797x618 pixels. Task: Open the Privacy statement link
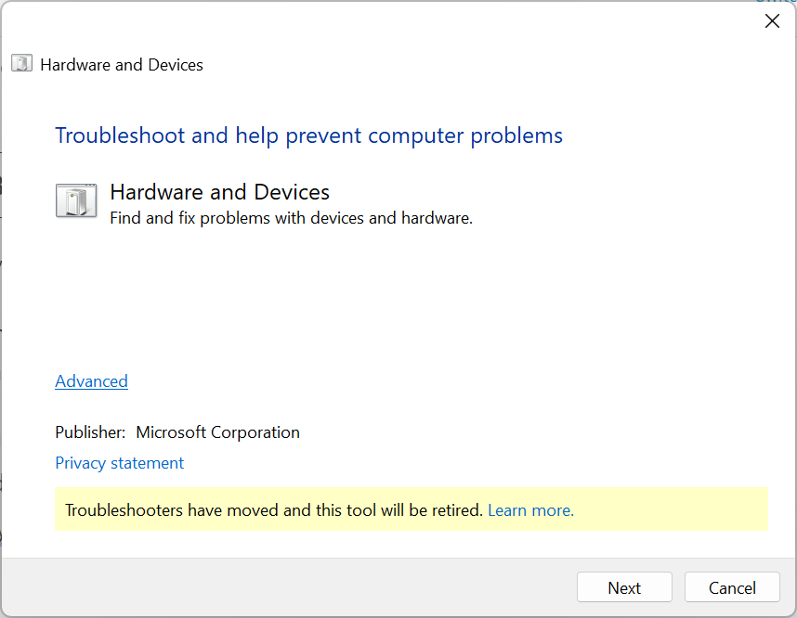(x=119, y=463)
